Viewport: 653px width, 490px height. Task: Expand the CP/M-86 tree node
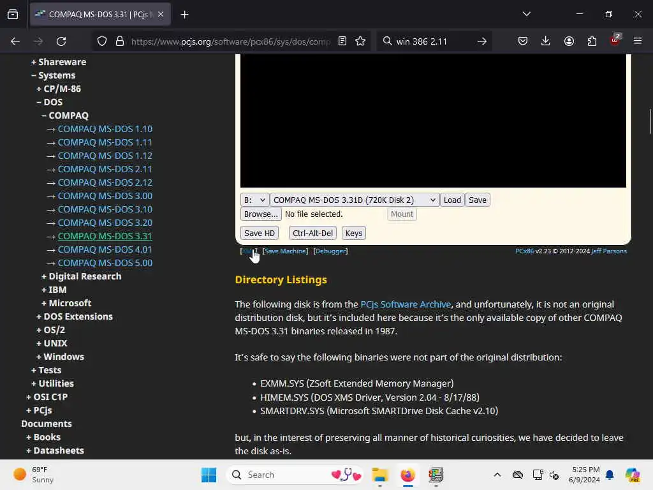[58, 89]
